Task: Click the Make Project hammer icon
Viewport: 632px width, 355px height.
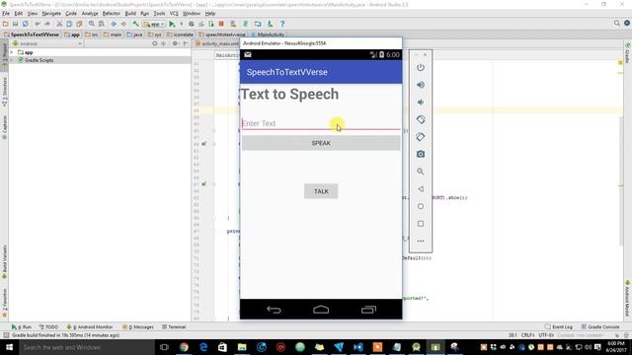Action: [x=136, y=24]
